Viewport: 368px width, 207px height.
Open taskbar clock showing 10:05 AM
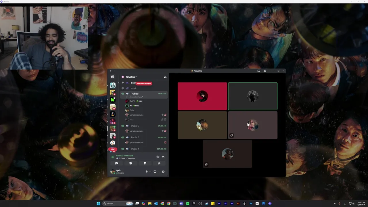(x=361, y=204)
